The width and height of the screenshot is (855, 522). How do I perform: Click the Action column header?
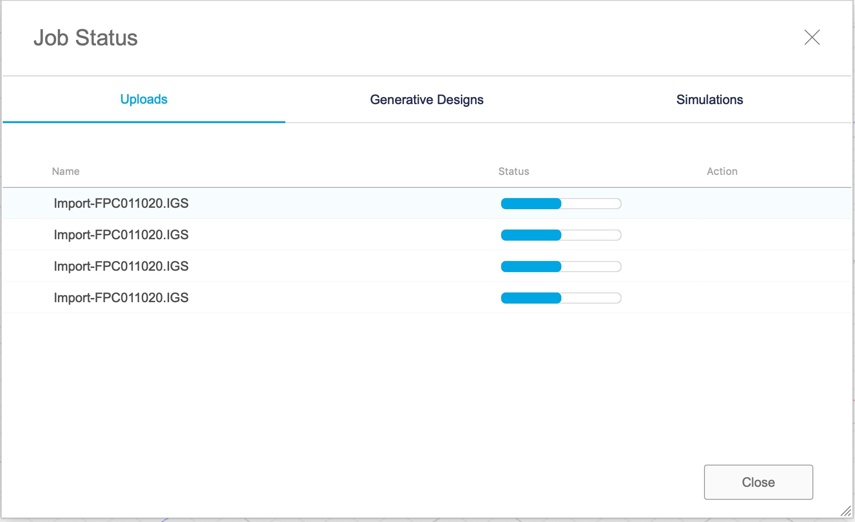722,171
